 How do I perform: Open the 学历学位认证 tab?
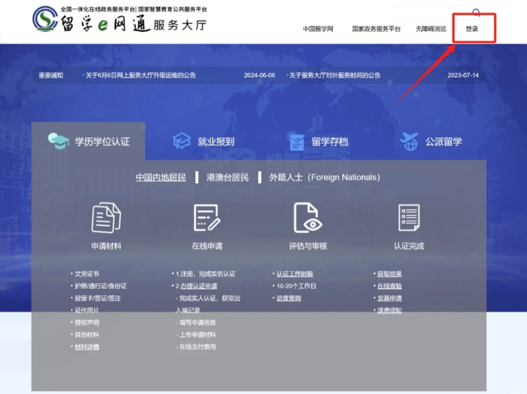89,141
